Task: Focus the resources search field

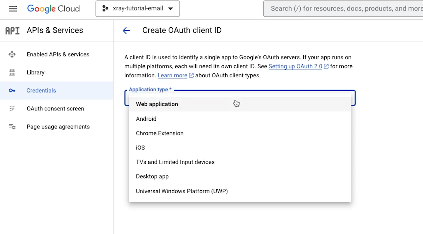Action: [343, 9]
